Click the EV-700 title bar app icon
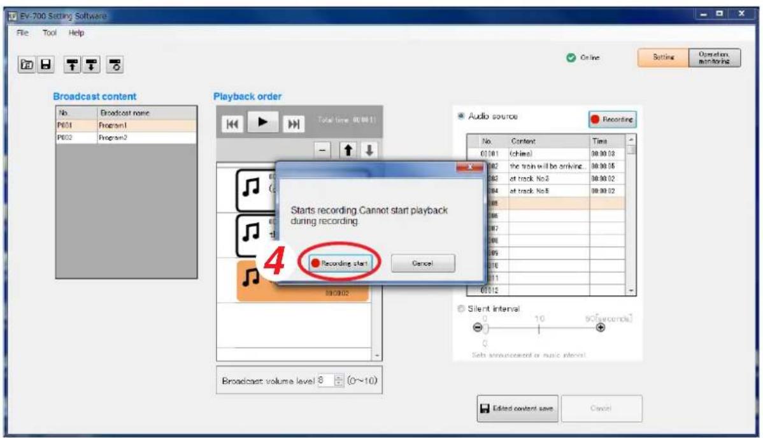763x438 pixels. 13,15
